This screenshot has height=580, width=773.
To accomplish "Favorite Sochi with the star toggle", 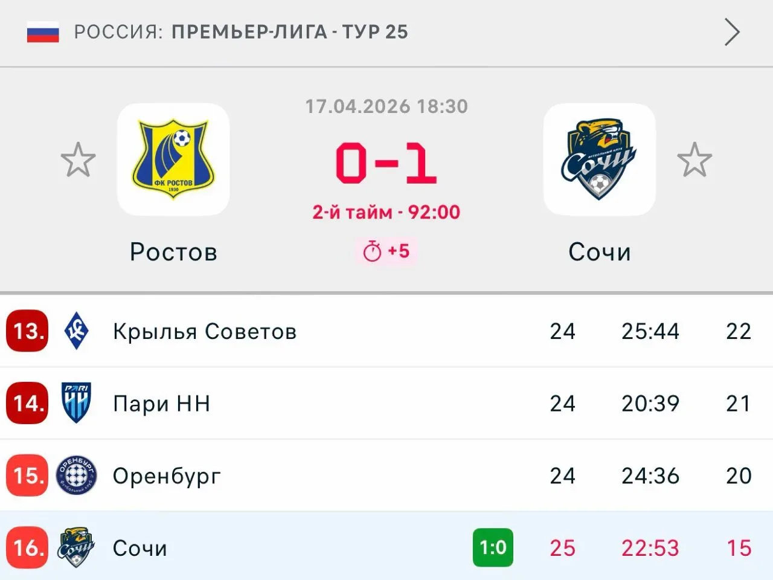I will coord(694,160).
